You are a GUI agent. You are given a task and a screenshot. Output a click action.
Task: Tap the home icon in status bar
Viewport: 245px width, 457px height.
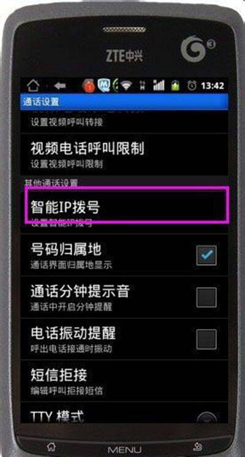point(33,85)
